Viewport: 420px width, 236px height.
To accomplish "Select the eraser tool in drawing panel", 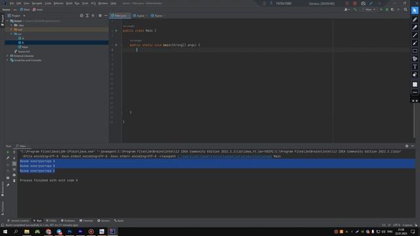I will 415,75.
